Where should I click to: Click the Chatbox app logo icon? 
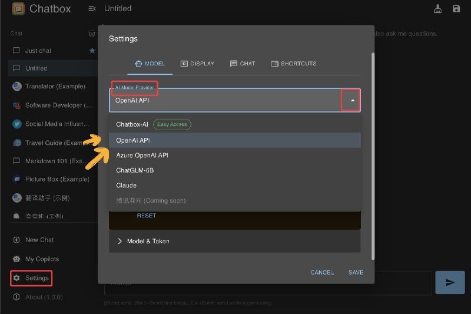[x=18, y=8]
